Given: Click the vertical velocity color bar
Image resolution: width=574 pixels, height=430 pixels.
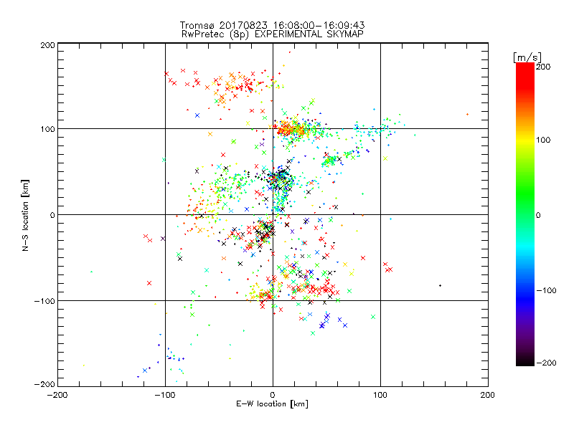Looking at the screenshot, I should click(525, 214).
